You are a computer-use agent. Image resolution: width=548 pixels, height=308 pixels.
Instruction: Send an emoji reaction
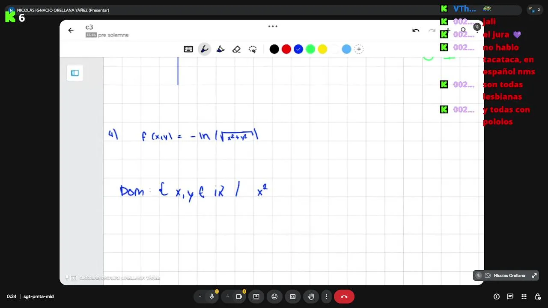pyautogui.click(x=274, y=296)
